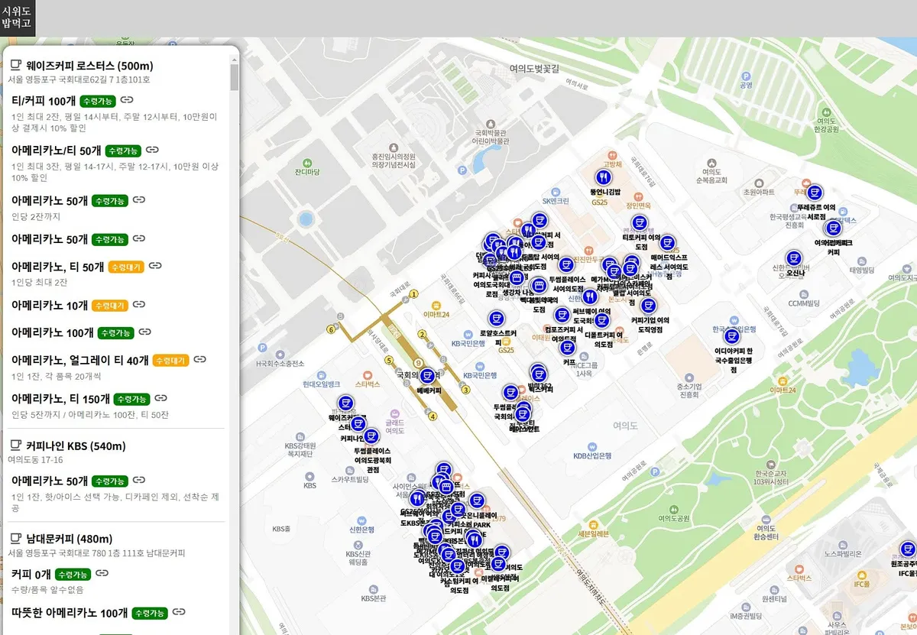The width and height of the screenshot is (917, 635).
Task: Click the note 수량/품목 알수없음
Action: tap(47, 589)
